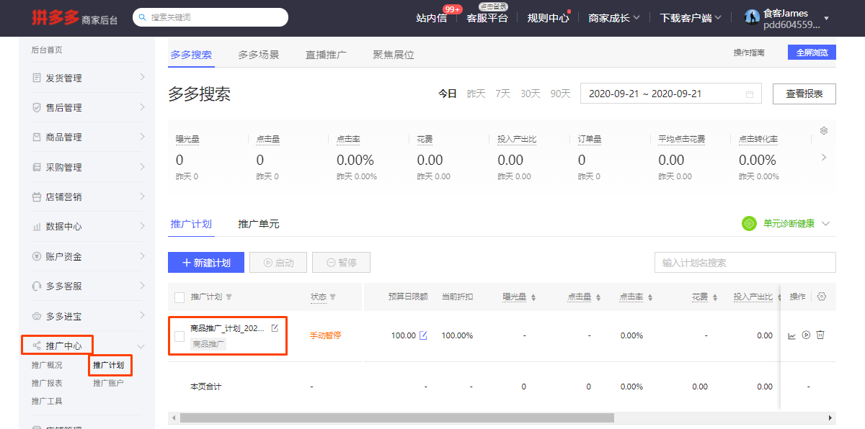Select 30天 date range option
Image resolution: width=865 pixels, height=429 pixels.
[531, 94]
